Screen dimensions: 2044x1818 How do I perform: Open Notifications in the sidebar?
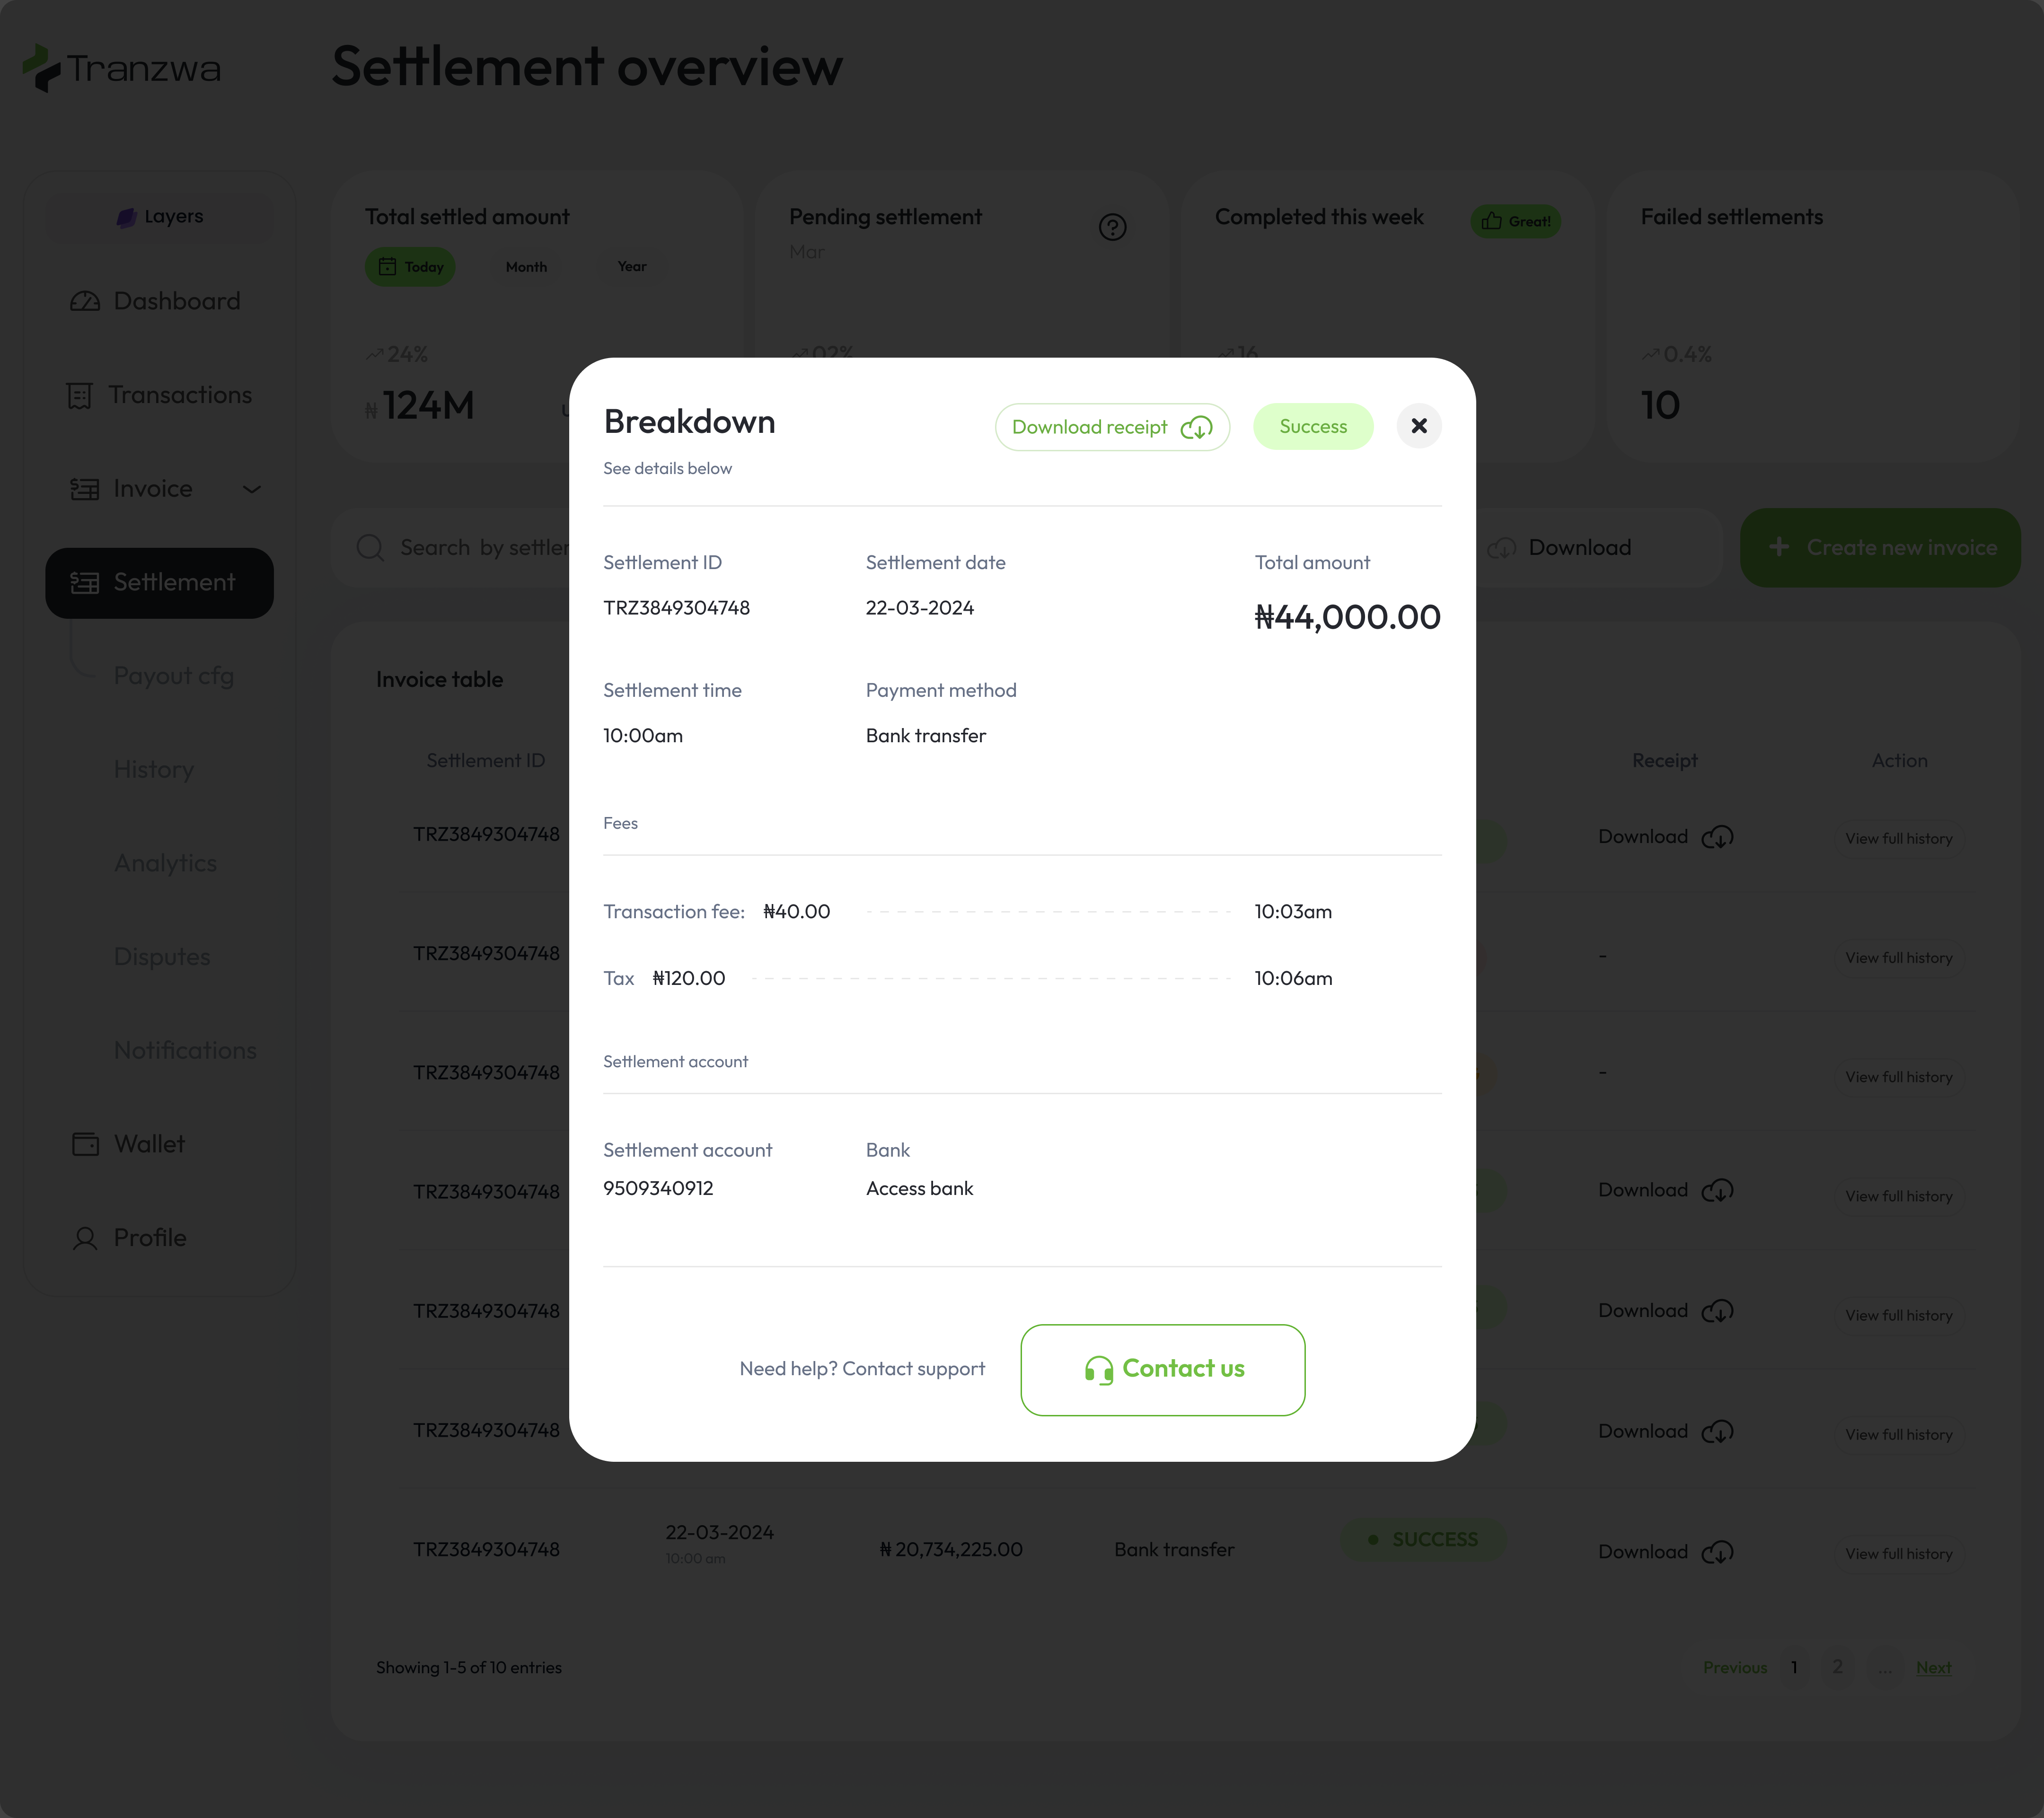point(185,1050)
